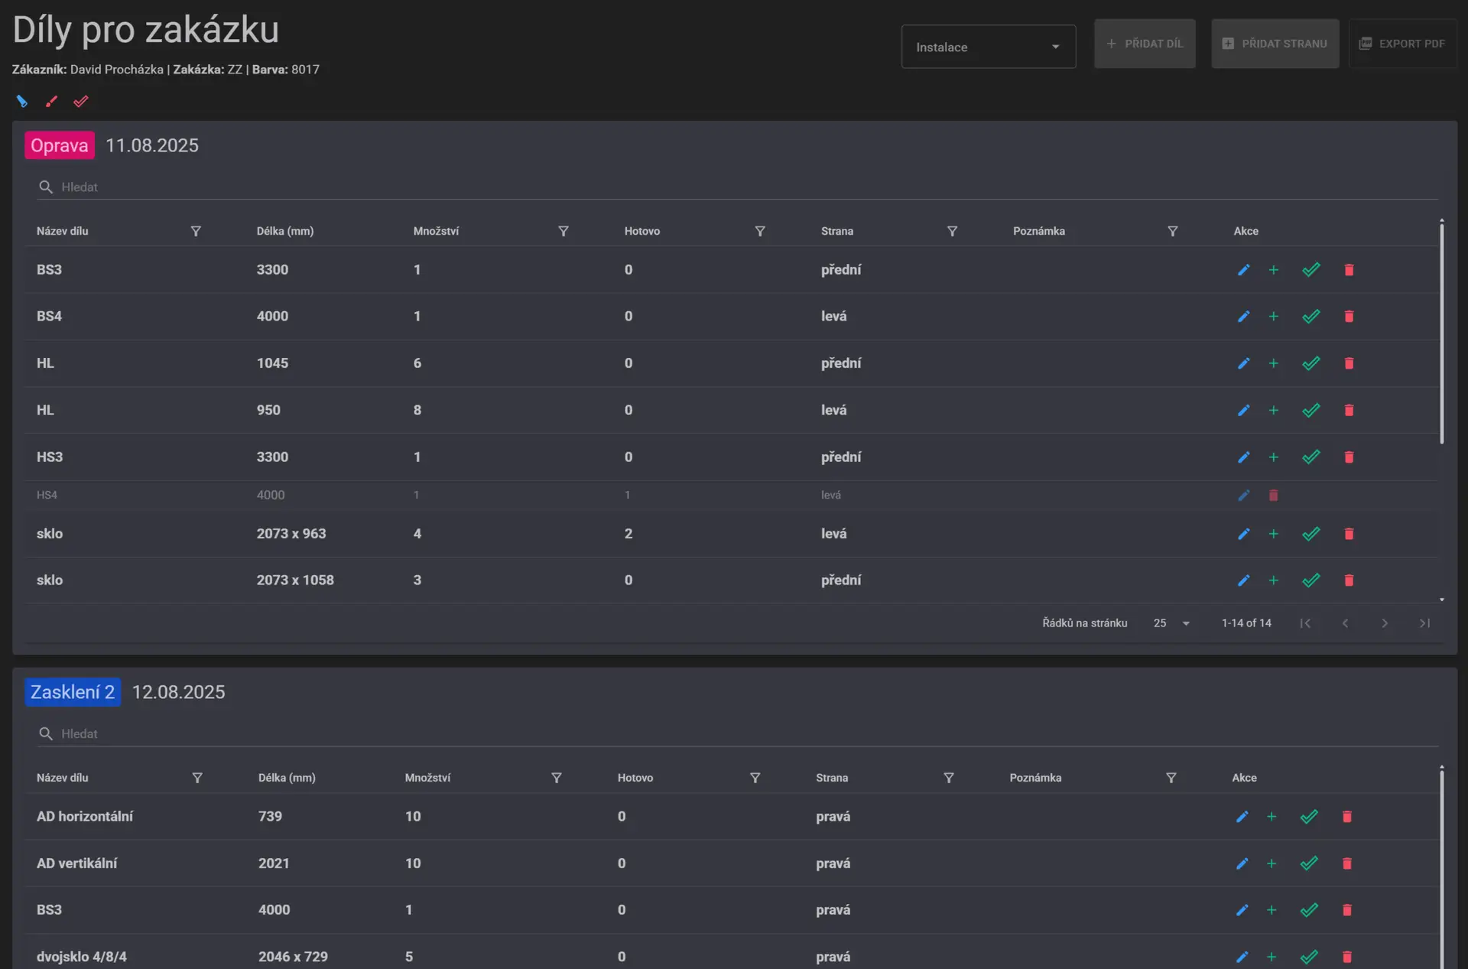1468x969 pixels.
Task: Edit the AD horizontální row
Action: click(1242, 817)
